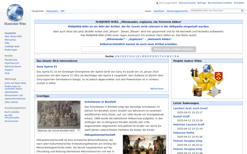Open Hauptseite in the sidebar

point(10,33)
